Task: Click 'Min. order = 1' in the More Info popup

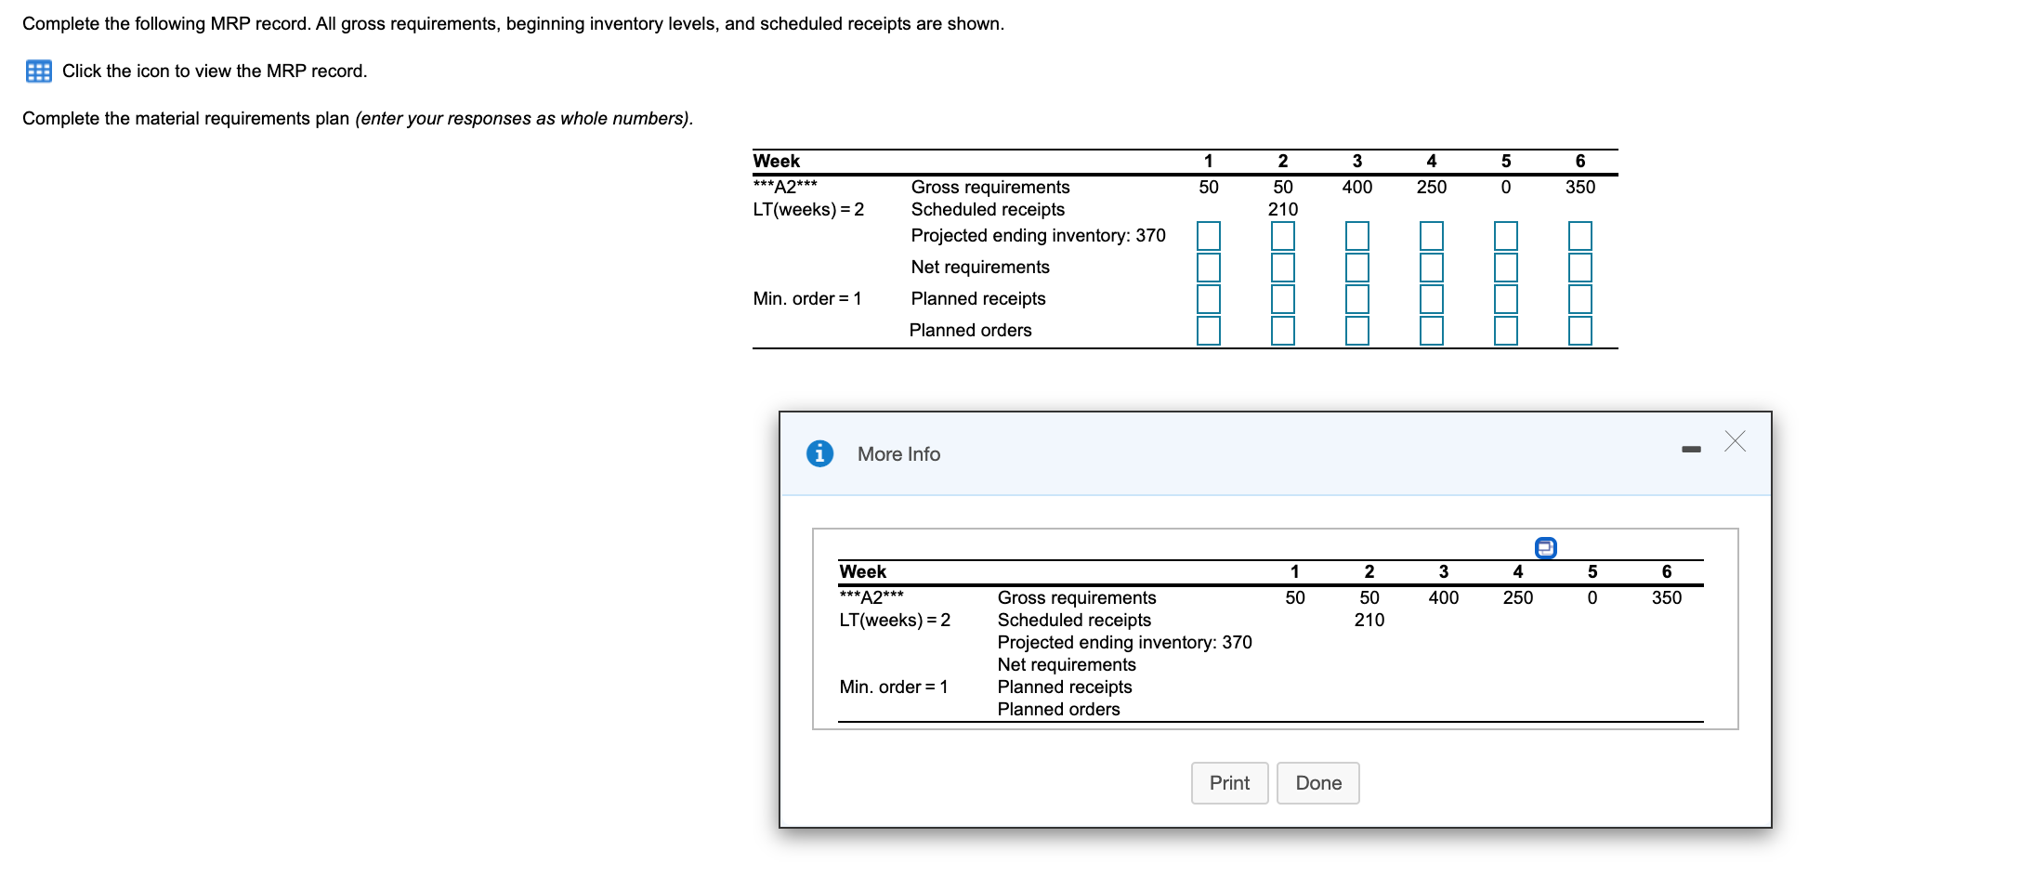Action: [894, 687]
